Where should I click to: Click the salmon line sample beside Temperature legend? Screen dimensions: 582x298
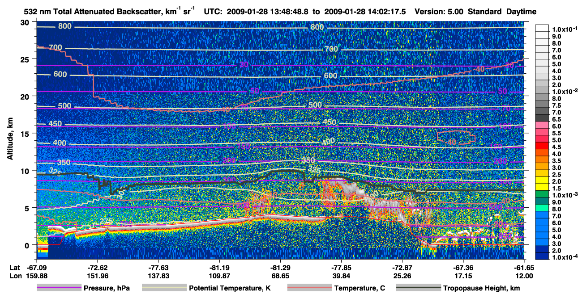coord(309,289)
